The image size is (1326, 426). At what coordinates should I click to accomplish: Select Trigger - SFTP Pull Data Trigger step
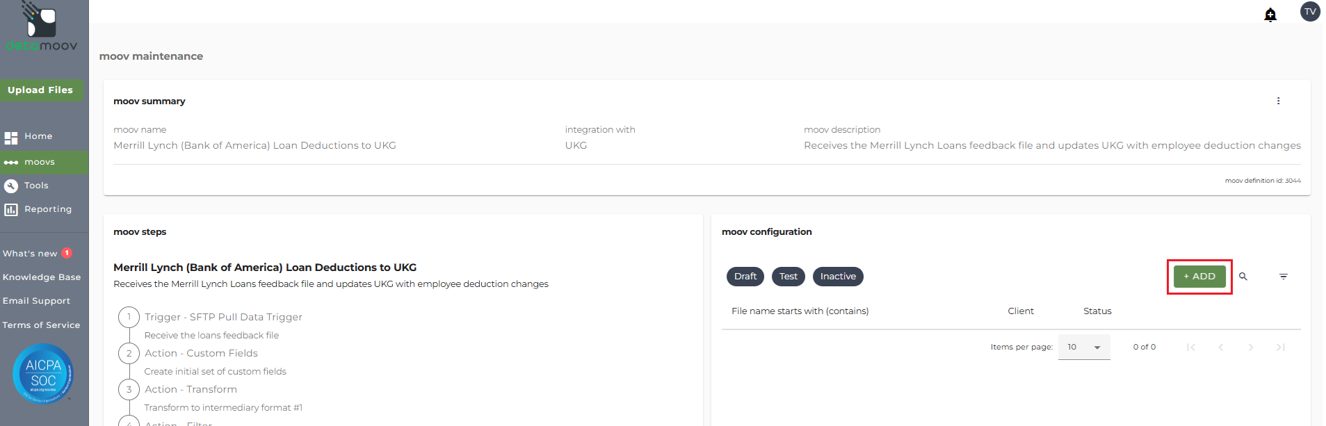coord(223,317)
